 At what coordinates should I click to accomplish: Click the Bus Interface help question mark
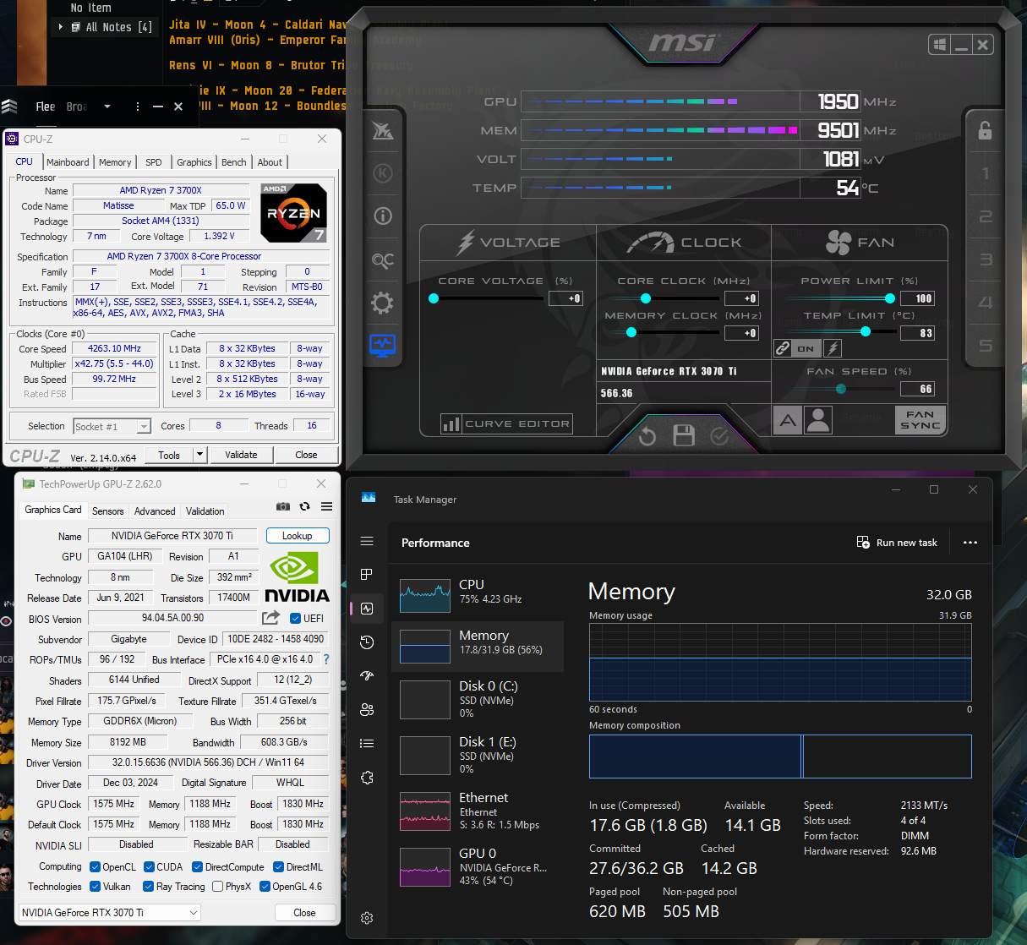(326, 659)
